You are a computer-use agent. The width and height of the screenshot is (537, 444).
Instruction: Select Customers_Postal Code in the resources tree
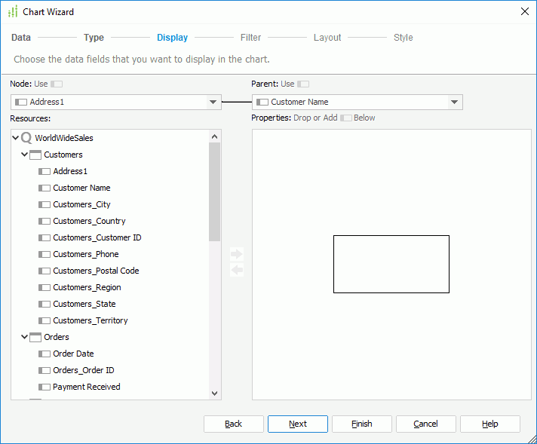[95, 271]
